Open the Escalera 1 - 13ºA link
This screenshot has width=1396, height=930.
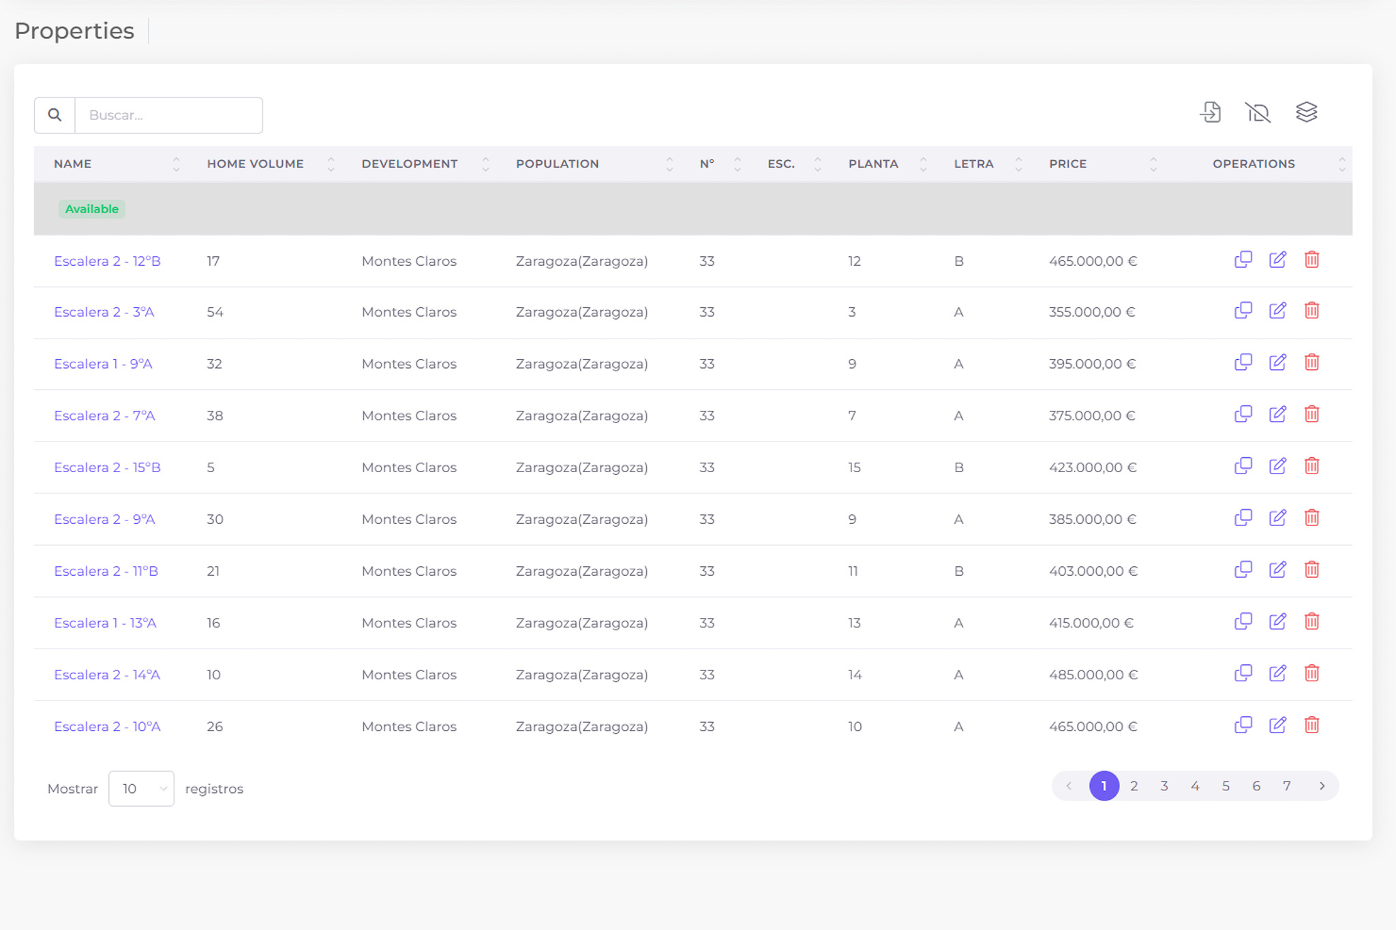click(105, 623)
